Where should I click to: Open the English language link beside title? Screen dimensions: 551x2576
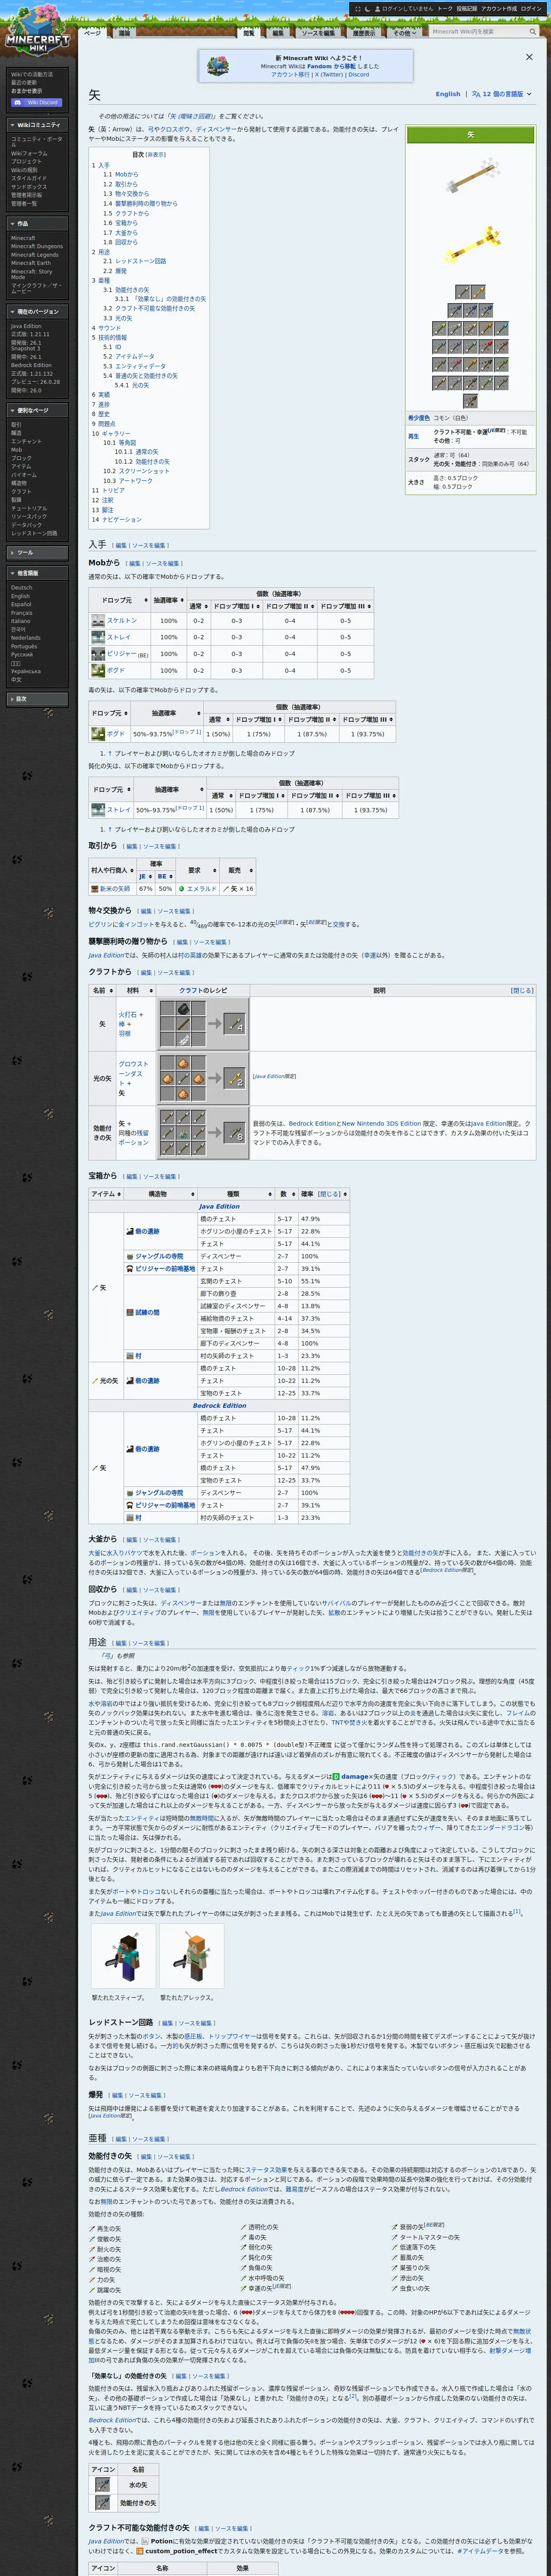[448, 94]
